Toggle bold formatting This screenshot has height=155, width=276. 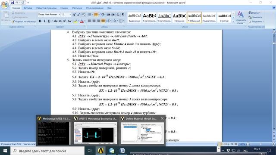click(x=40, y=21)
